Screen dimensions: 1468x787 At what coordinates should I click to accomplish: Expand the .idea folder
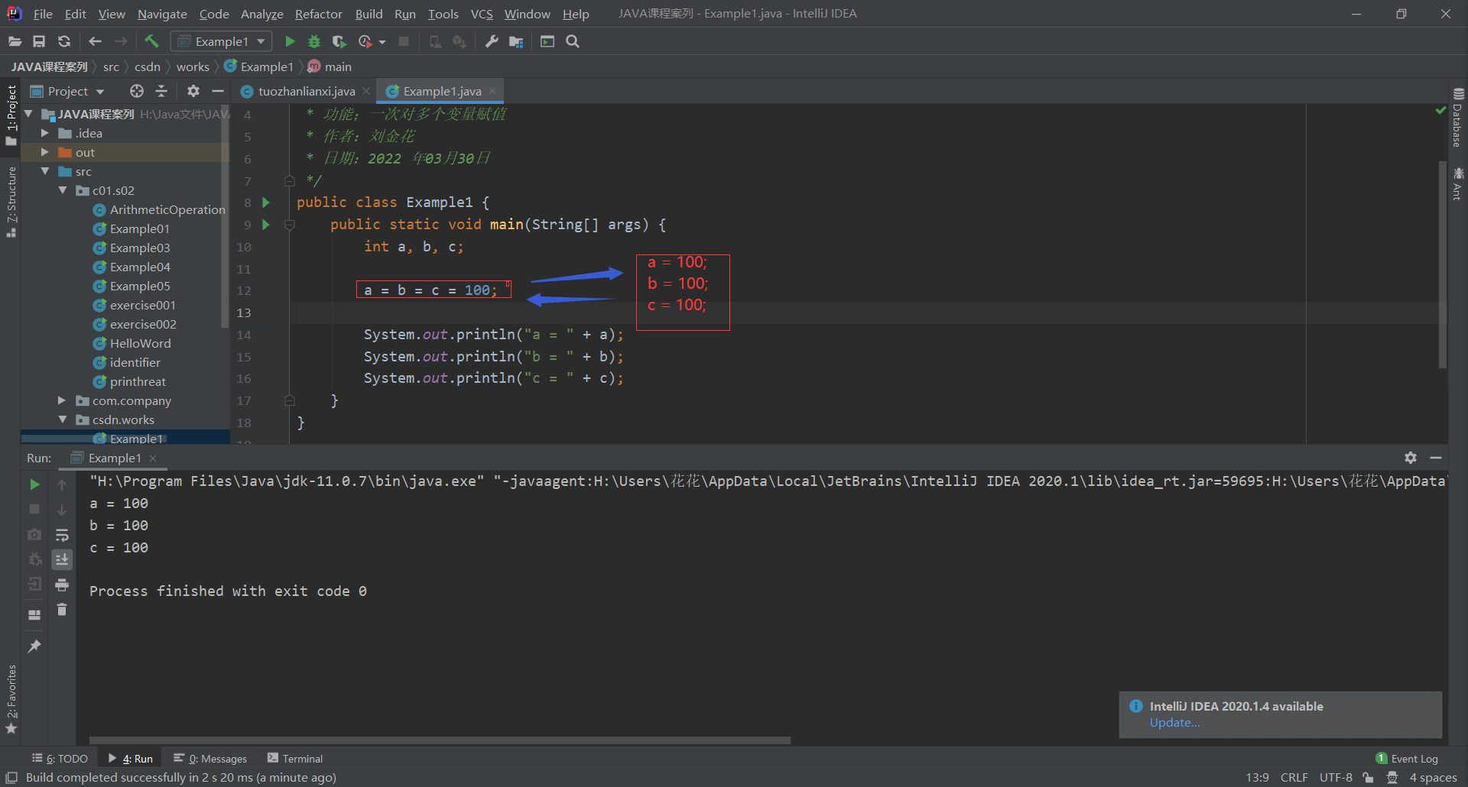coord(45,133)
